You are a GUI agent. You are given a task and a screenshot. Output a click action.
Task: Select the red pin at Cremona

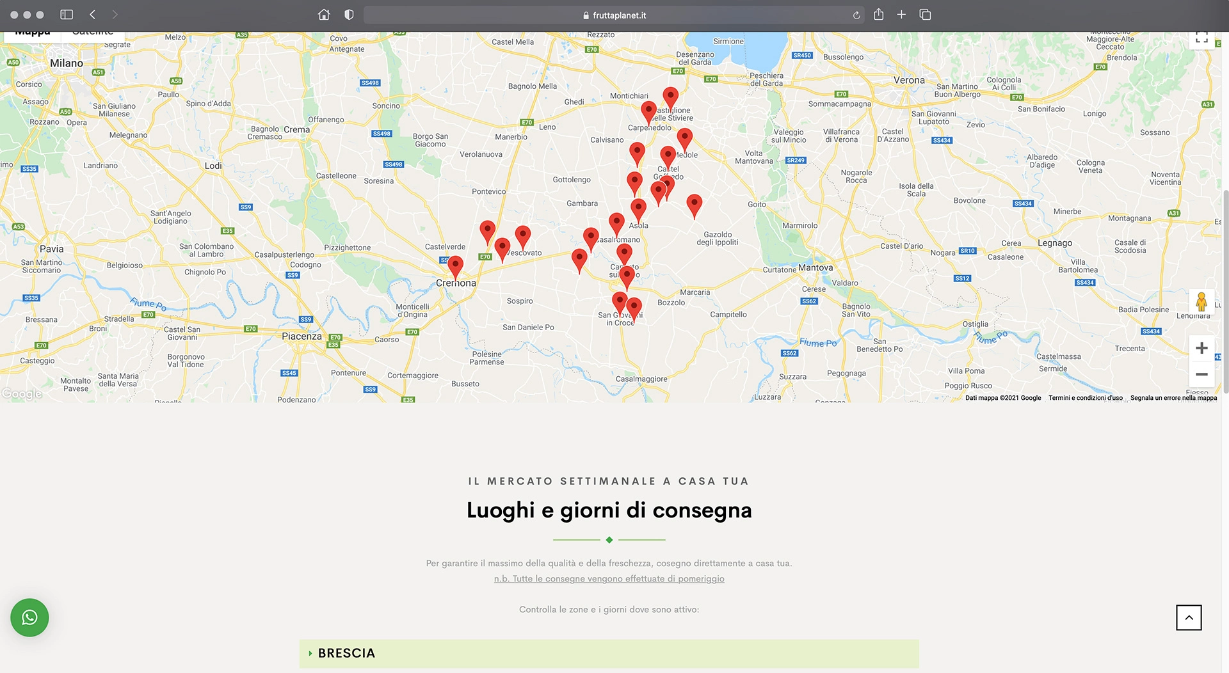coord(455,267)
